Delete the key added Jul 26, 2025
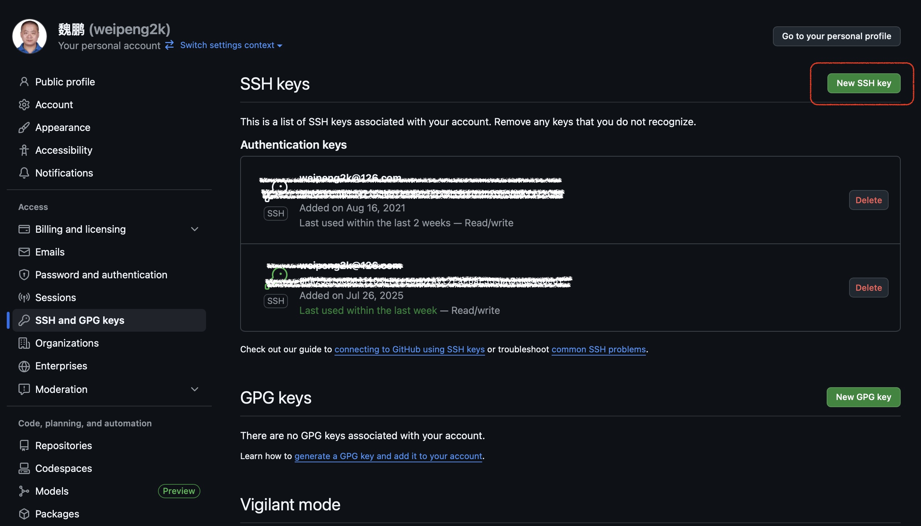 (x=869, y=288)
